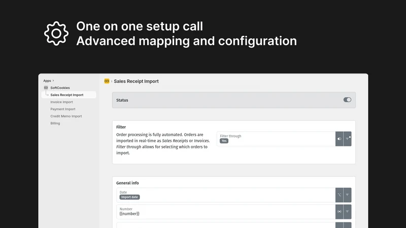This screenshot has height=228, width=406.
Task: Click the branch icon on the Date field
Action: 339,195
